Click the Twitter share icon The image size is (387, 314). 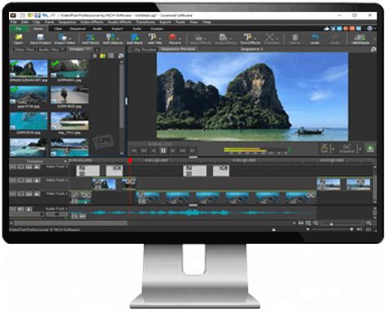tap(340, 29)
